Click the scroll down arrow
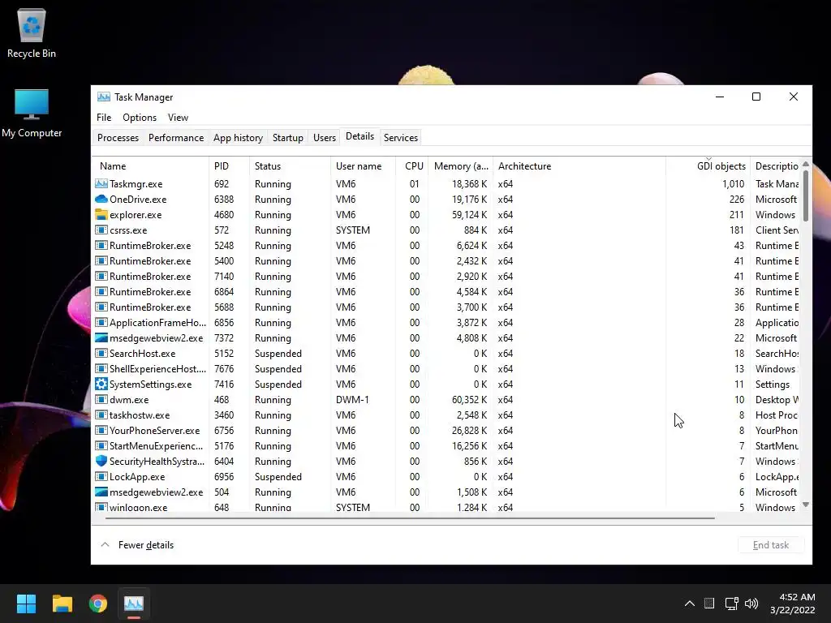 click(806, 505)
